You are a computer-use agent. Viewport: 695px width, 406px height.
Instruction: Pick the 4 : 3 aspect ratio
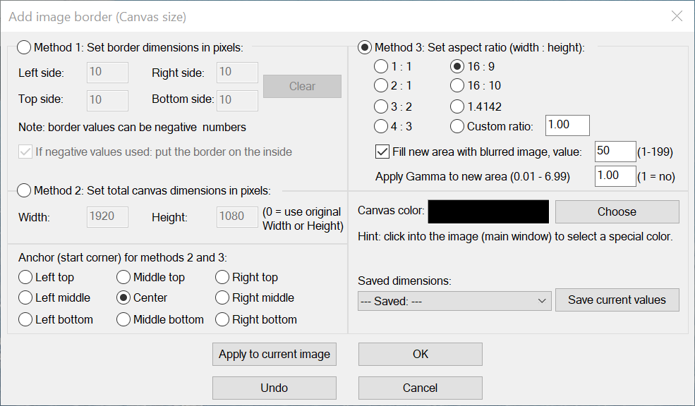381,127
